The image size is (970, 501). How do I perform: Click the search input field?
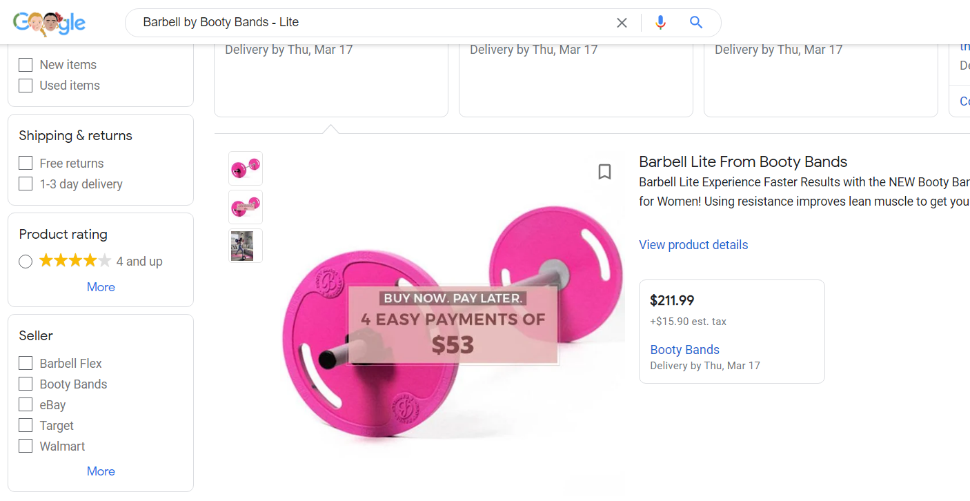point(373,23)
